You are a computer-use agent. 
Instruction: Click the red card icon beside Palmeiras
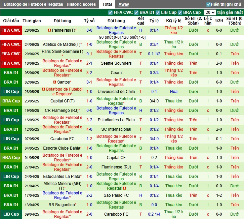(49, 30)
